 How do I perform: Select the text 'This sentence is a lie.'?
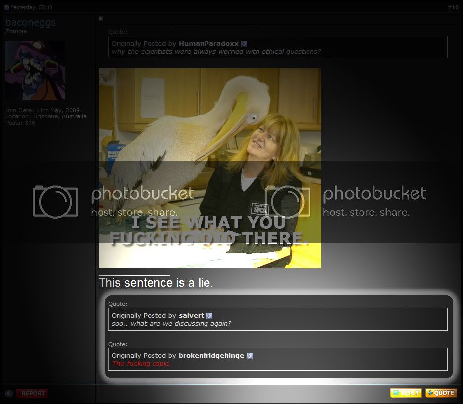[x=156, y=283]
